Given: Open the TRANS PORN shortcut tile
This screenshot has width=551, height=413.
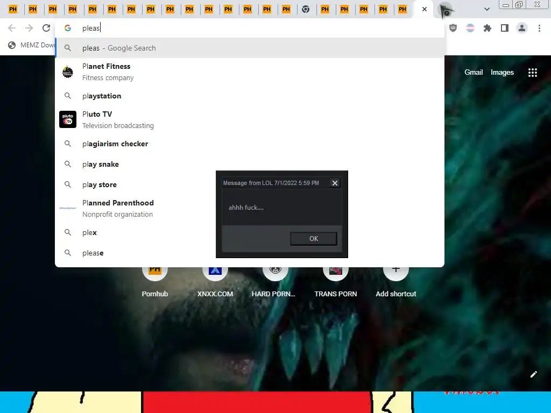Looking at the screenshot, I should 336,282.
